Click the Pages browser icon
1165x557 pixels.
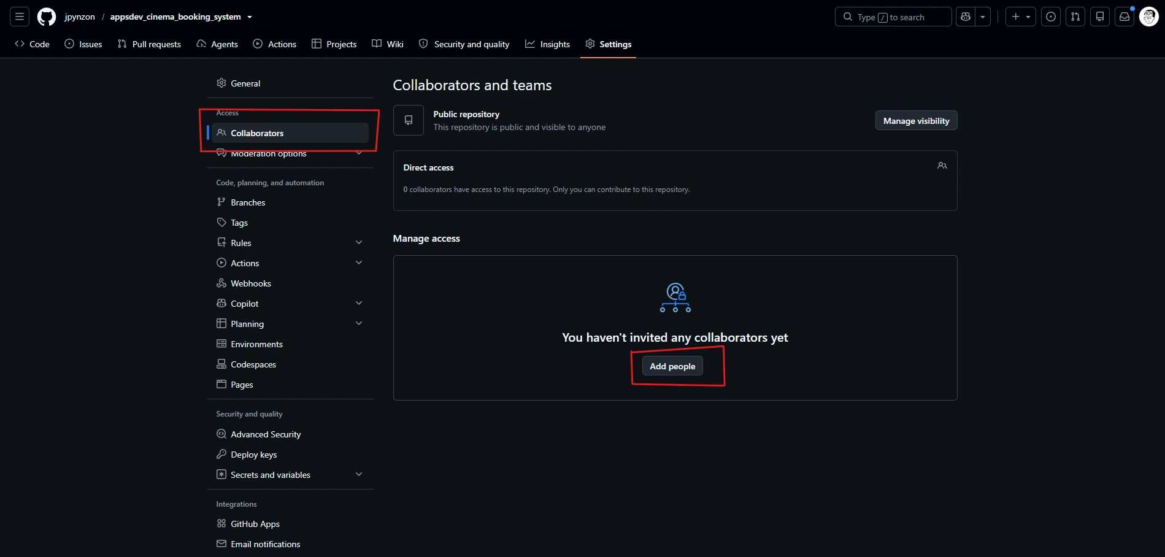[x=221, y=384]
